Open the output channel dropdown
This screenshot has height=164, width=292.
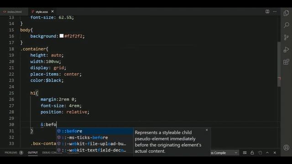[224, 153]
